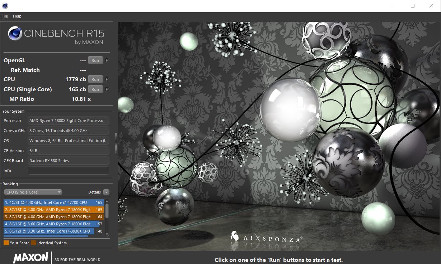Click the Cinebench logo sphere icon
The width and height of the screenshot is (441, 264).
[15, 34]
